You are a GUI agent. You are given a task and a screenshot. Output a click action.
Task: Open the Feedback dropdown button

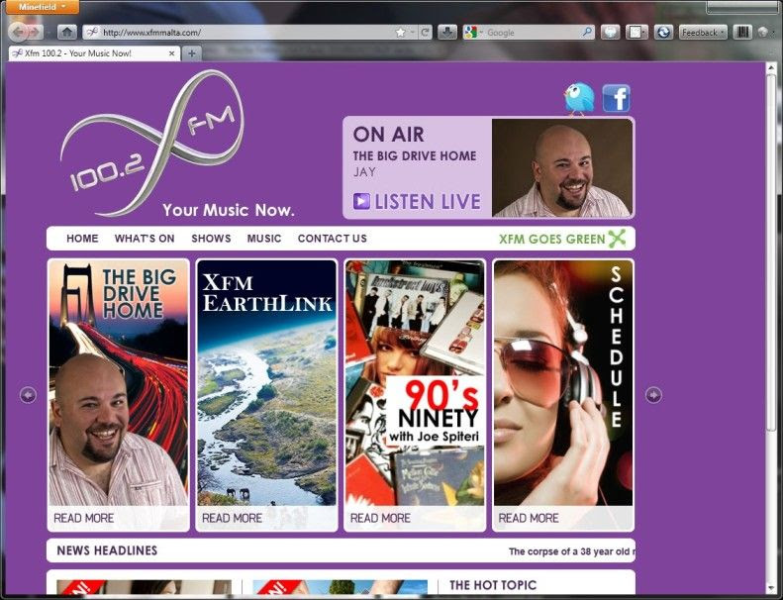coord(703,33)
